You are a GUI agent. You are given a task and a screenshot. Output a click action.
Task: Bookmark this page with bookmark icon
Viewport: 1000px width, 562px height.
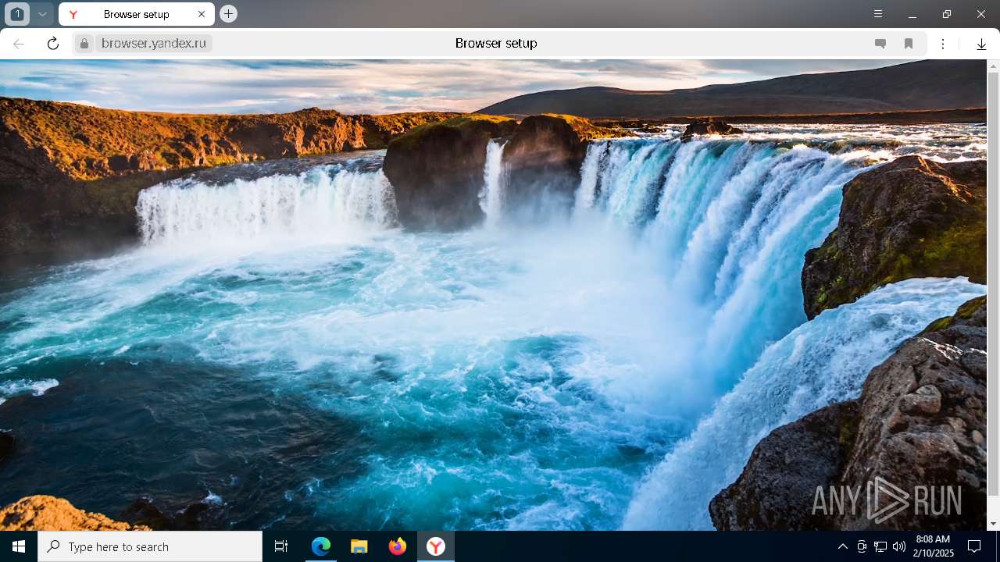pyautogui.click(x=909, y=44)
